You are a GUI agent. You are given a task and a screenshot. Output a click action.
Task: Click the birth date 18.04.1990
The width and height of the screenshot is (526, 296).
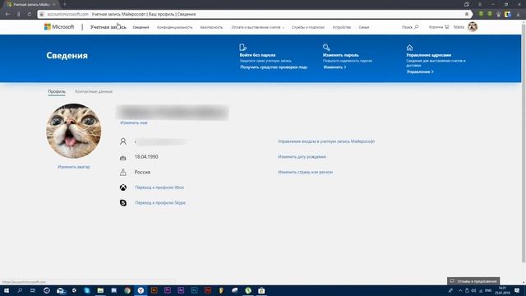(146, 157)
